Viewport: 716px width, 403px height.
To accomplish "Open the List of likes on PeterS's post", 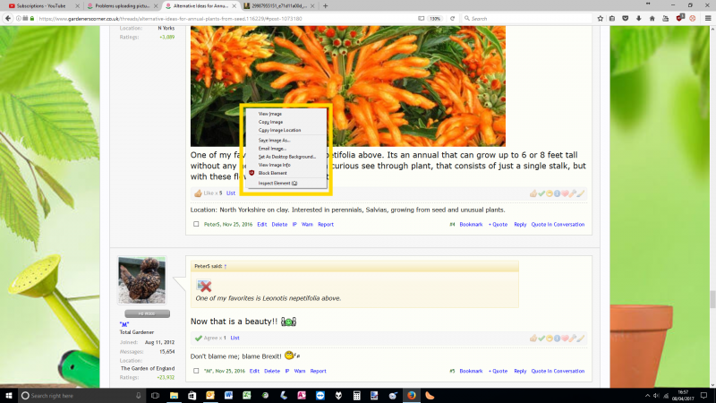I will pyautogui.click(x=230, y=193).
